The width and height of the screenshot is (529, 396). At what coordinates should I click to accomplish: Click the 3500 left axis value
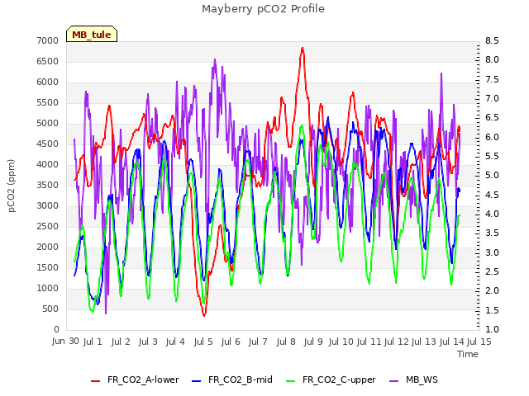pos(48,185)
